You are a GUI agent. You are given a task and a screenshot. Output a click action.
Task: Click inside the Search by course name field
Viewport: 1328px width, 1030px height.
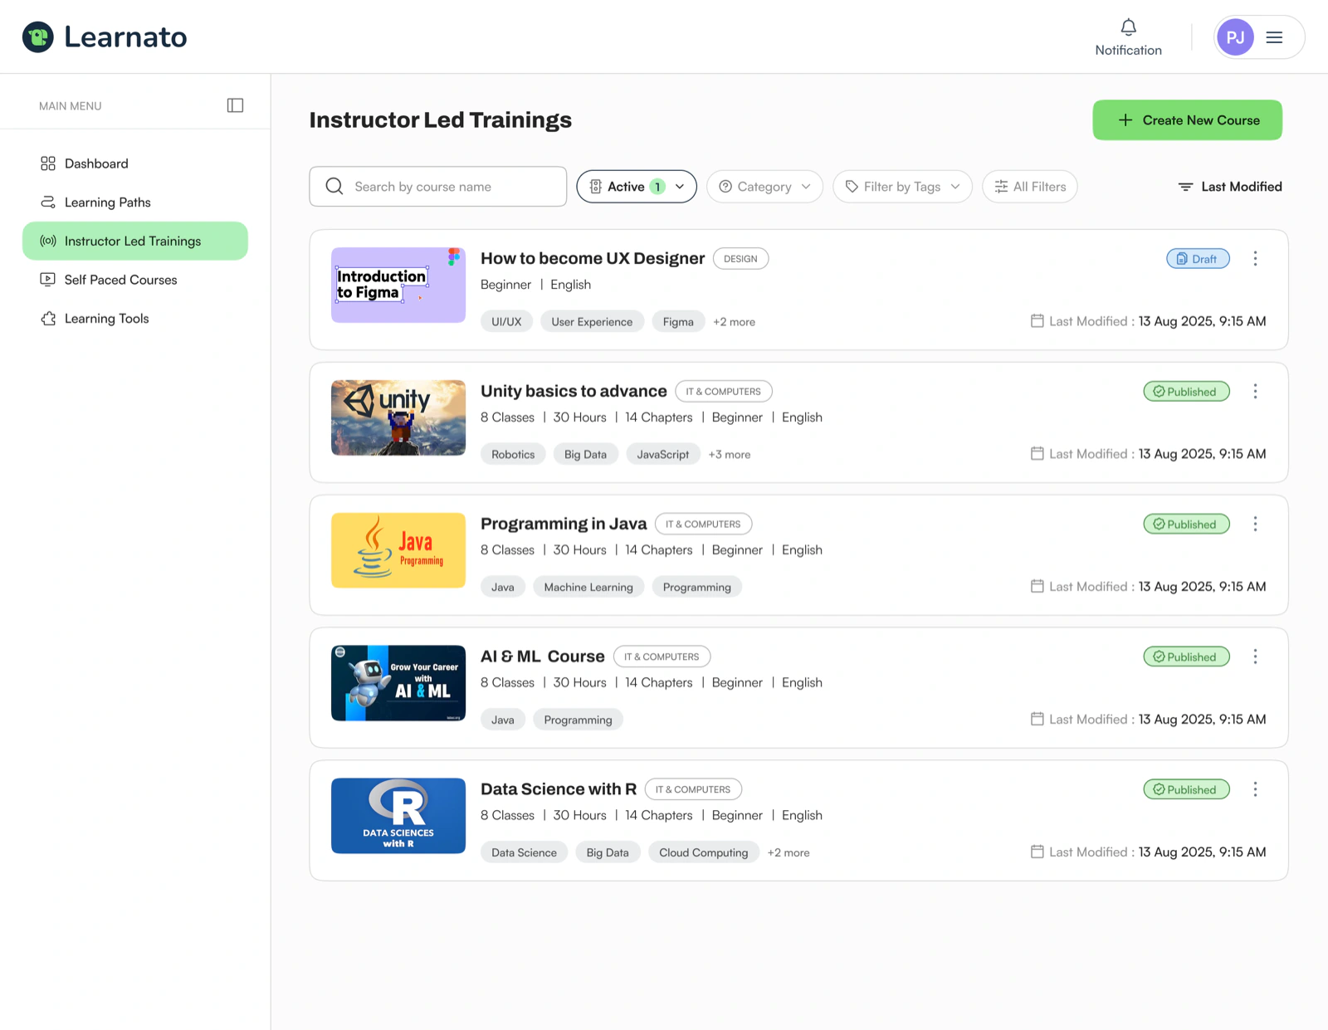pyautogui.click(x=438, y=187)
